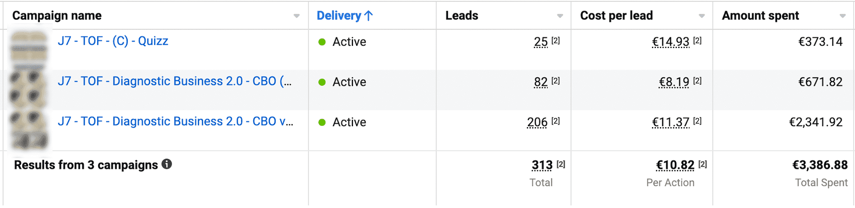Click the Delivery sort arrow icon
855x208 pixels.
(368, 16)
